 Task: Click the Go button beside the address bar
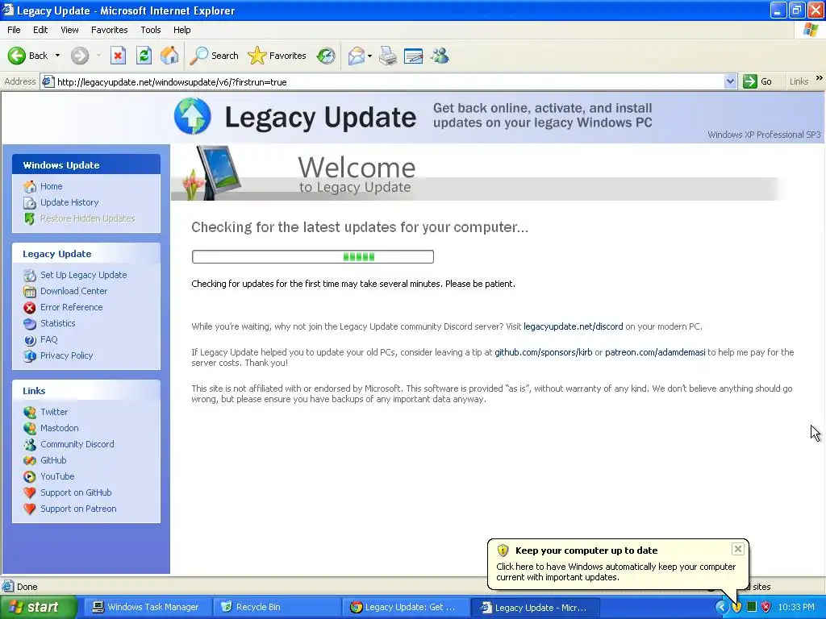point(758,81)
